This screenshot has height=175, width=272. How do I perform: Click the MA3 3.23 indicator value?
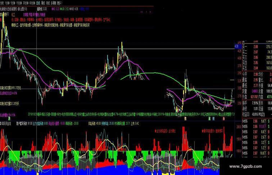point(55,9)
